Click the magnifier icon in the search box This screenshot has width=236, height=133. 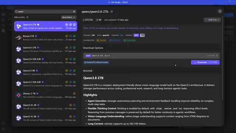(x=16, y=11)
